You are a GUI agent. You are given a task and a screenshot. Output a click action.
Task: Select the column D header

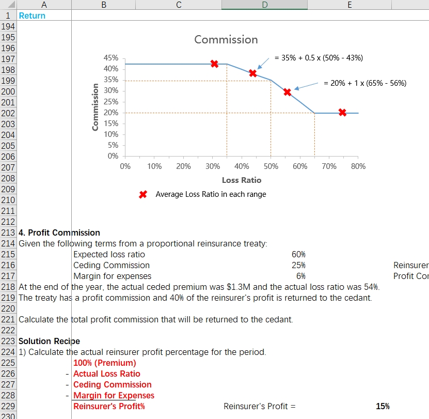(264, 5)
